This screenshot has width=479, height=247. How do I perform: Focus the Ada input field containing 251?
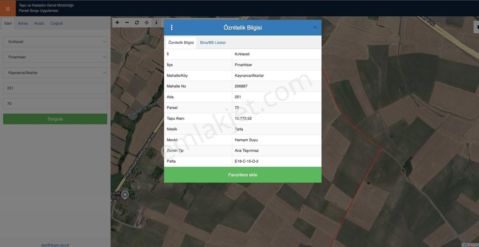coord(55,88)
